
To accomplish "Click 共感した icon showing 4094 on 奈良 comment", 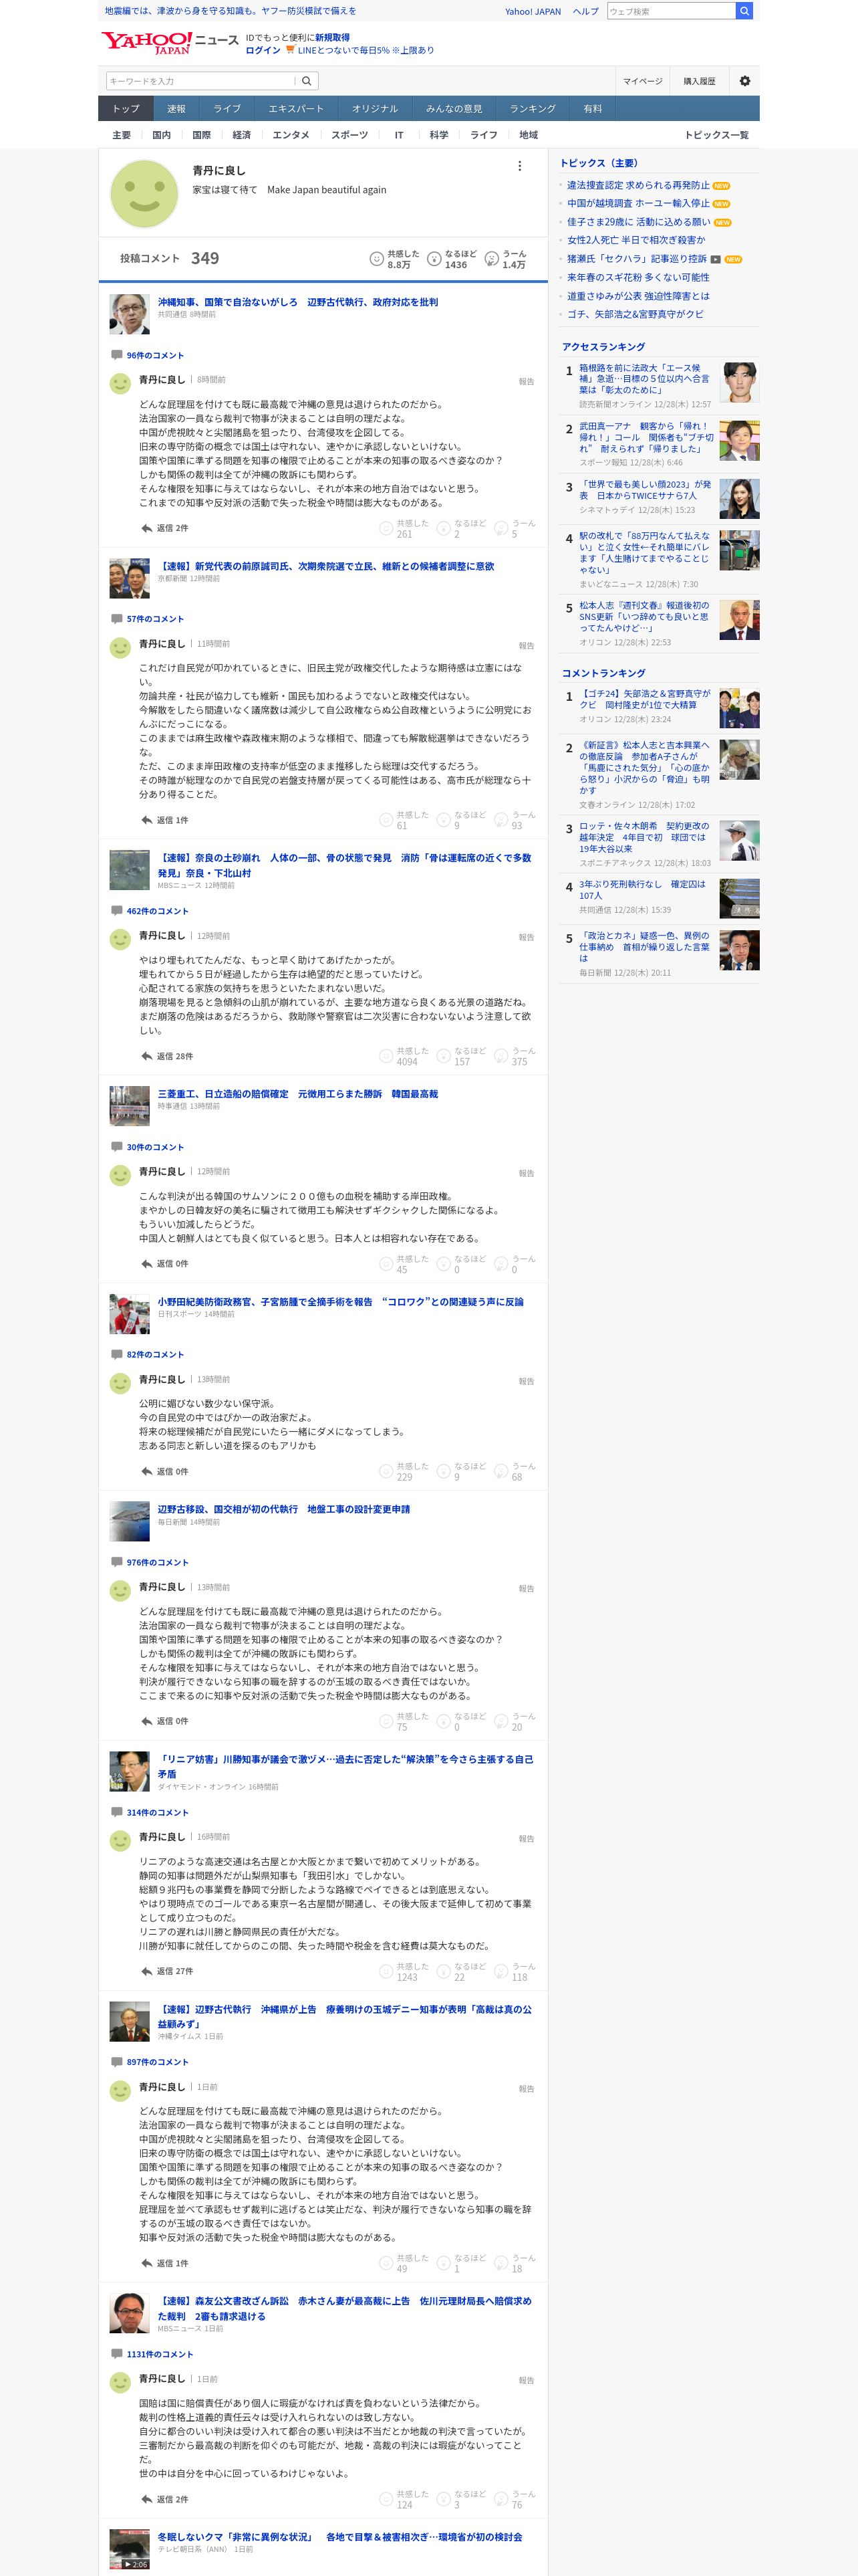I will click(386, 1056).
